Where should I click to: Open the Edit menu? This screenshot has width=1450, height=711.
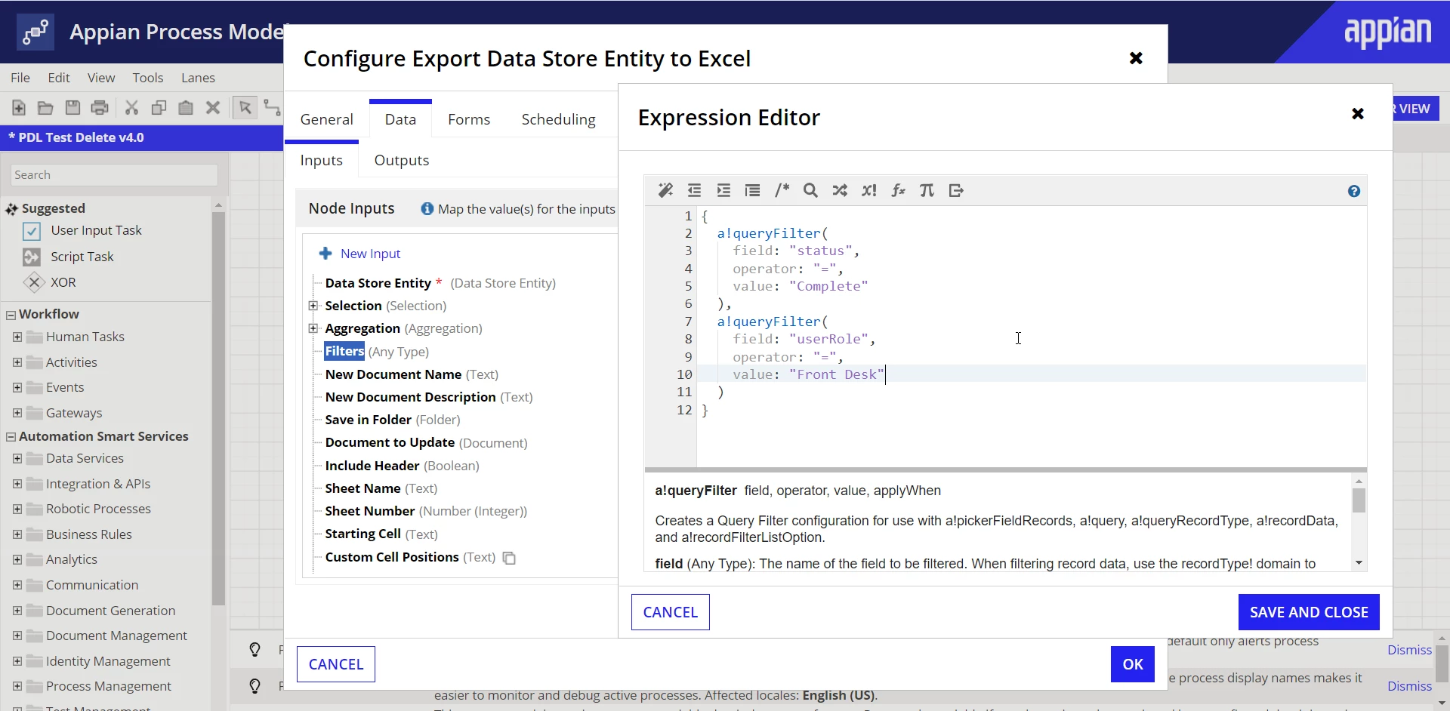59,78
